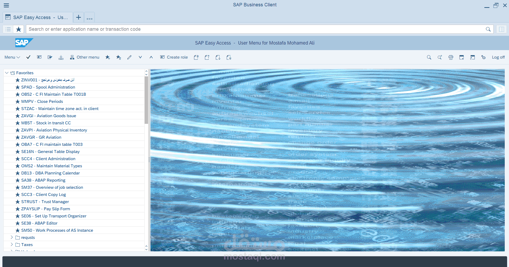
Task: Click the window-with-star icon in toolbar
Action: 462,57
